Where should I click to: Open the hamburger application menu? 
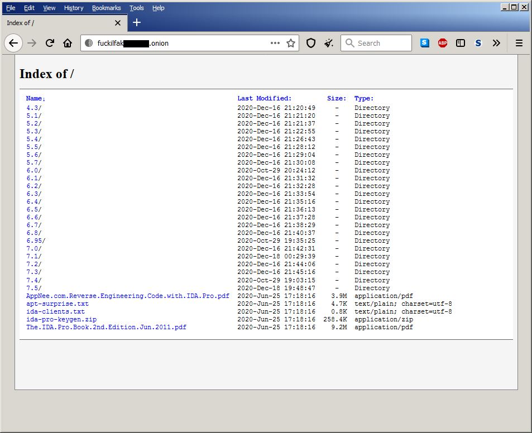point(519,43)
